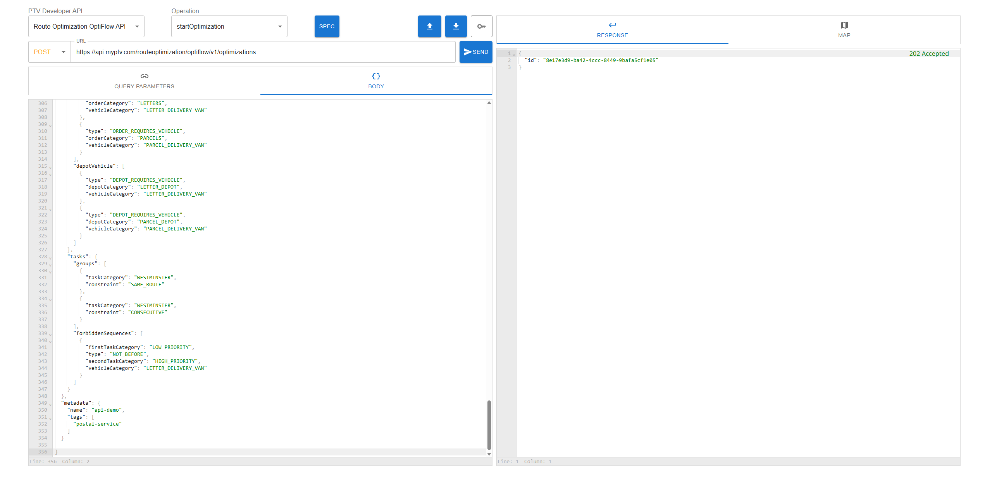Click the curly braces Body icon
Viewport: 990px width, 481px height.
coord(376,76)
